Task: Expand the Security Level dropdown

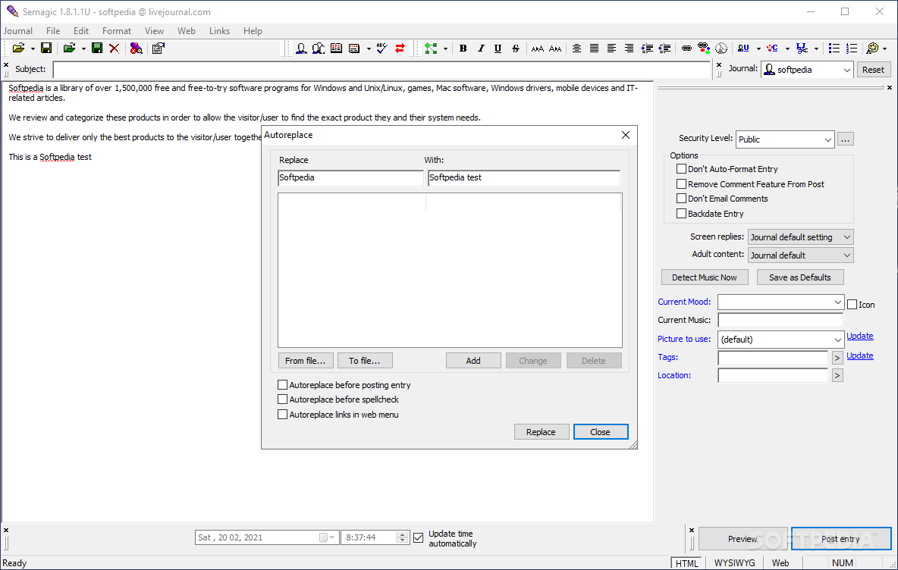Action: [x=827, y=139]
